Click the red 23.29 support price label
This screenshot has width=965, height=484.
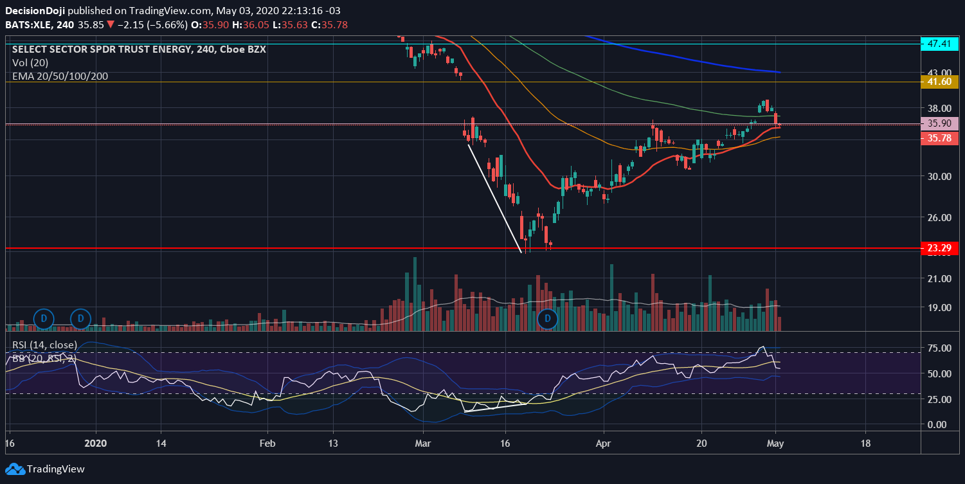pos(940,248)
